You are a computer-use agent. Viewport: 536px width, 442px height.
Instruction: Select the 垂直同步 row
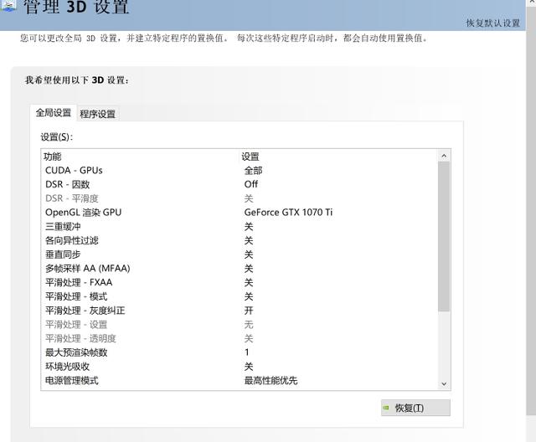(240, 254)
